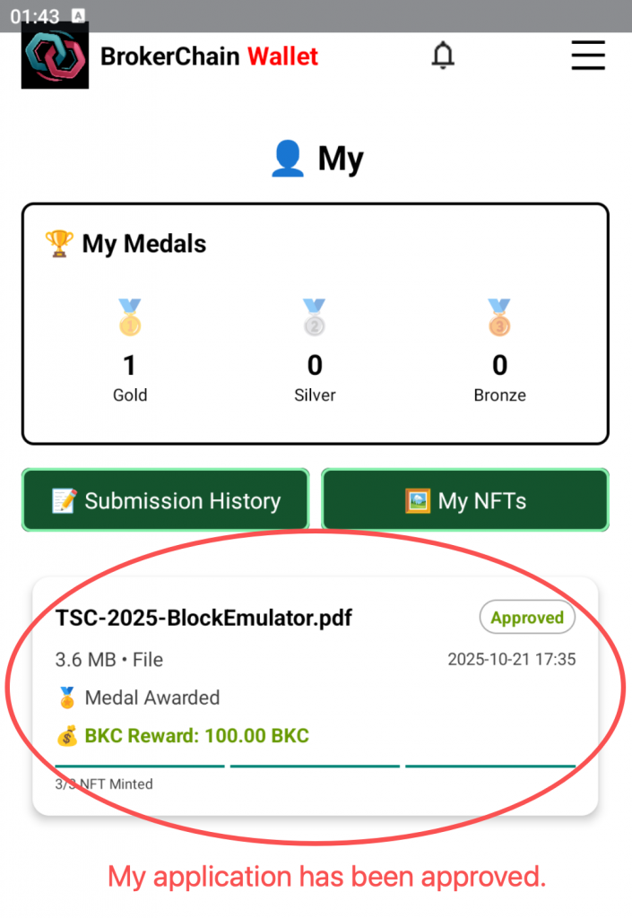Screen dimensions: 632x918
Task: Open the notifications bell
Action: 443,56
